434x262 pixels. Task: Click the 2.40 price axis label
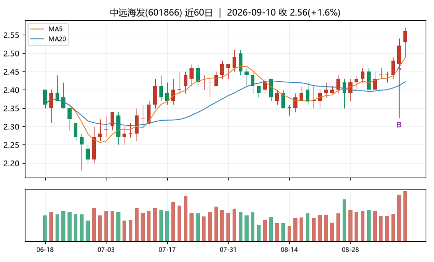tap(11, 90)
